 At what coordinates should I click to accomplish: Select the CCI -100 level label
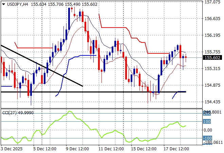coord(207,138)
